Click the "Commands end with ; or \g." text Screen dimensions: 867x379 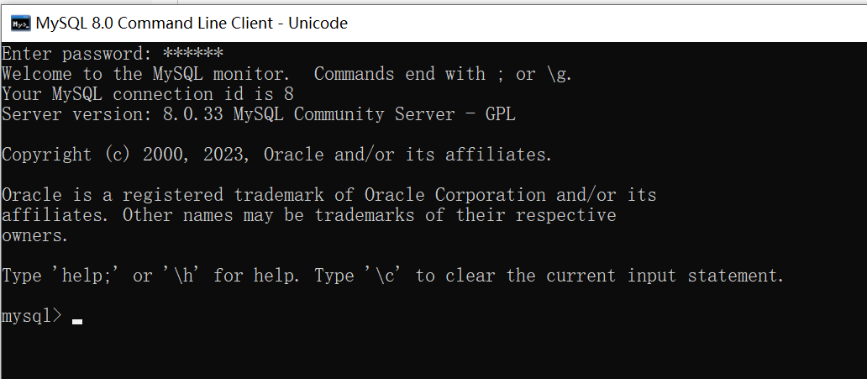point(443,74)
